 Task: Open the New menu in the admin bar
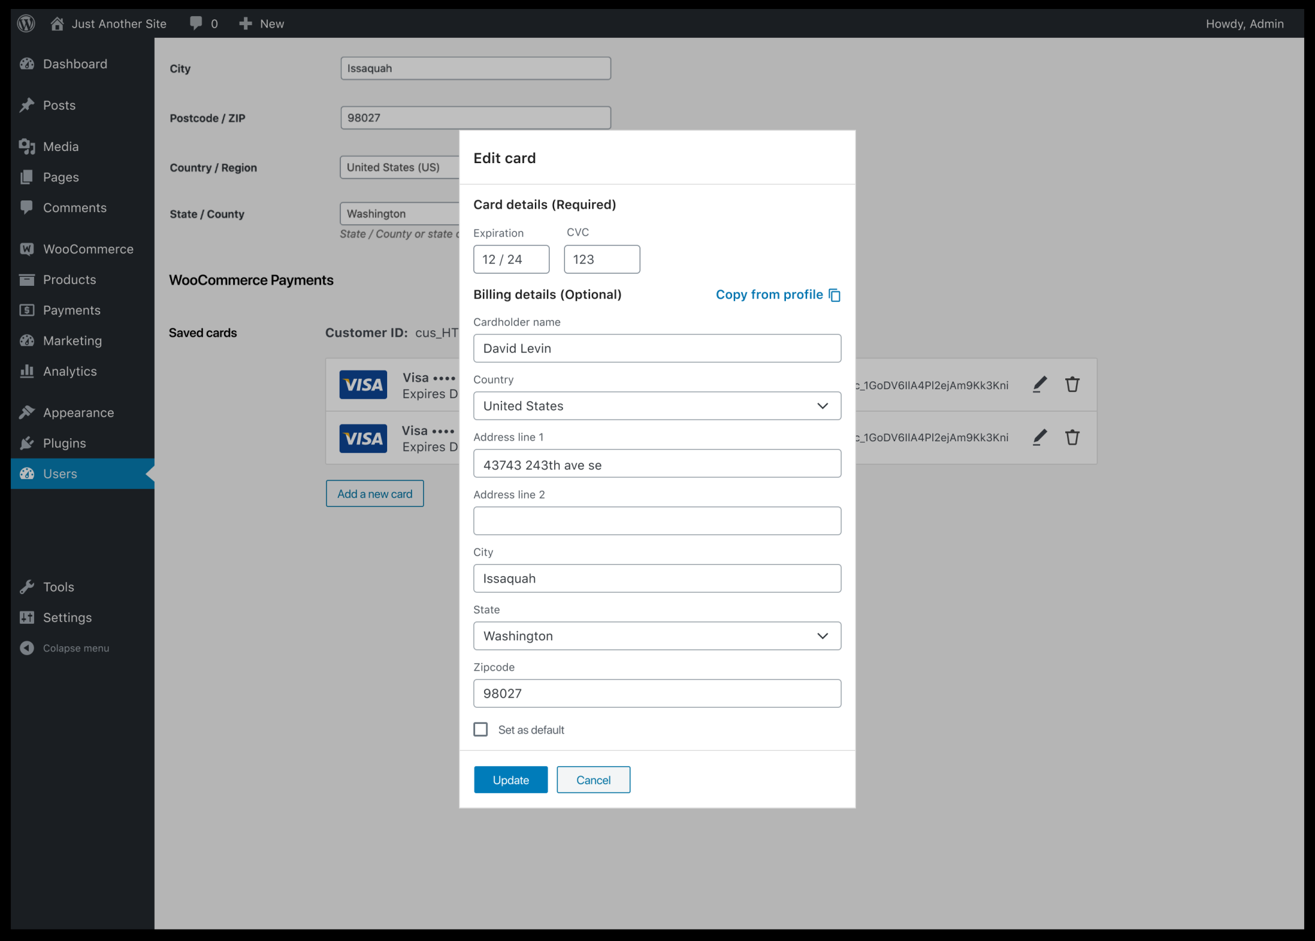261,23
